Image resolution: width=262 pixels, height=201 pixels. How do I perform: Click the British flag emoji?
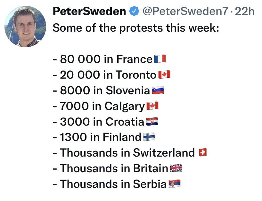(176, 168)
